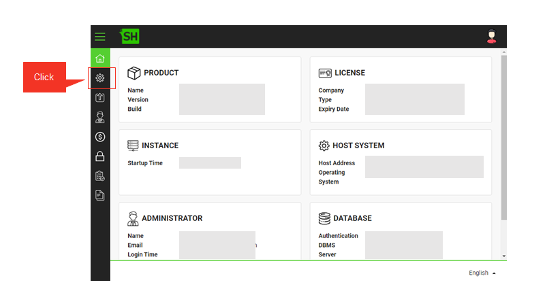This screenshot has height=306, width=545.
Task: Select the dollar billing sidebar icon
Action: point(100,137)
